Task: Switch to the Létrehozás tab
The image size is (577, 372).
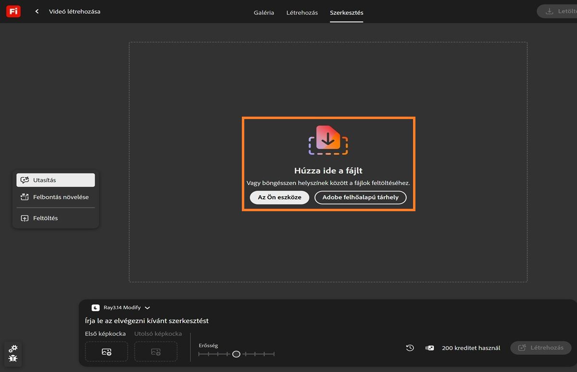Action: point(302,12)
